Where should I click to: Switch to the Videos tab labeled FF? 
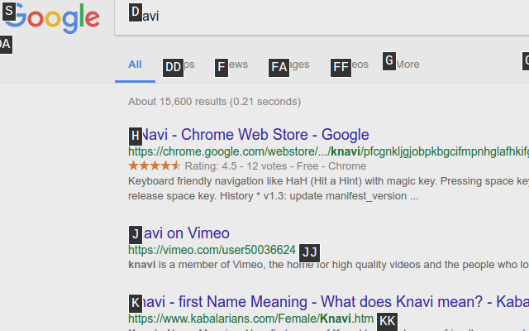[350, 65]
